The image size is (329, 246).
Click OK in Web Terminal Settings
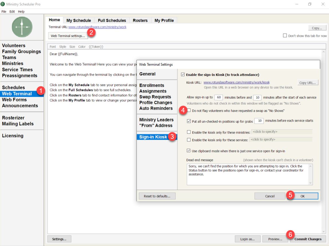click(x=302, y=196)
